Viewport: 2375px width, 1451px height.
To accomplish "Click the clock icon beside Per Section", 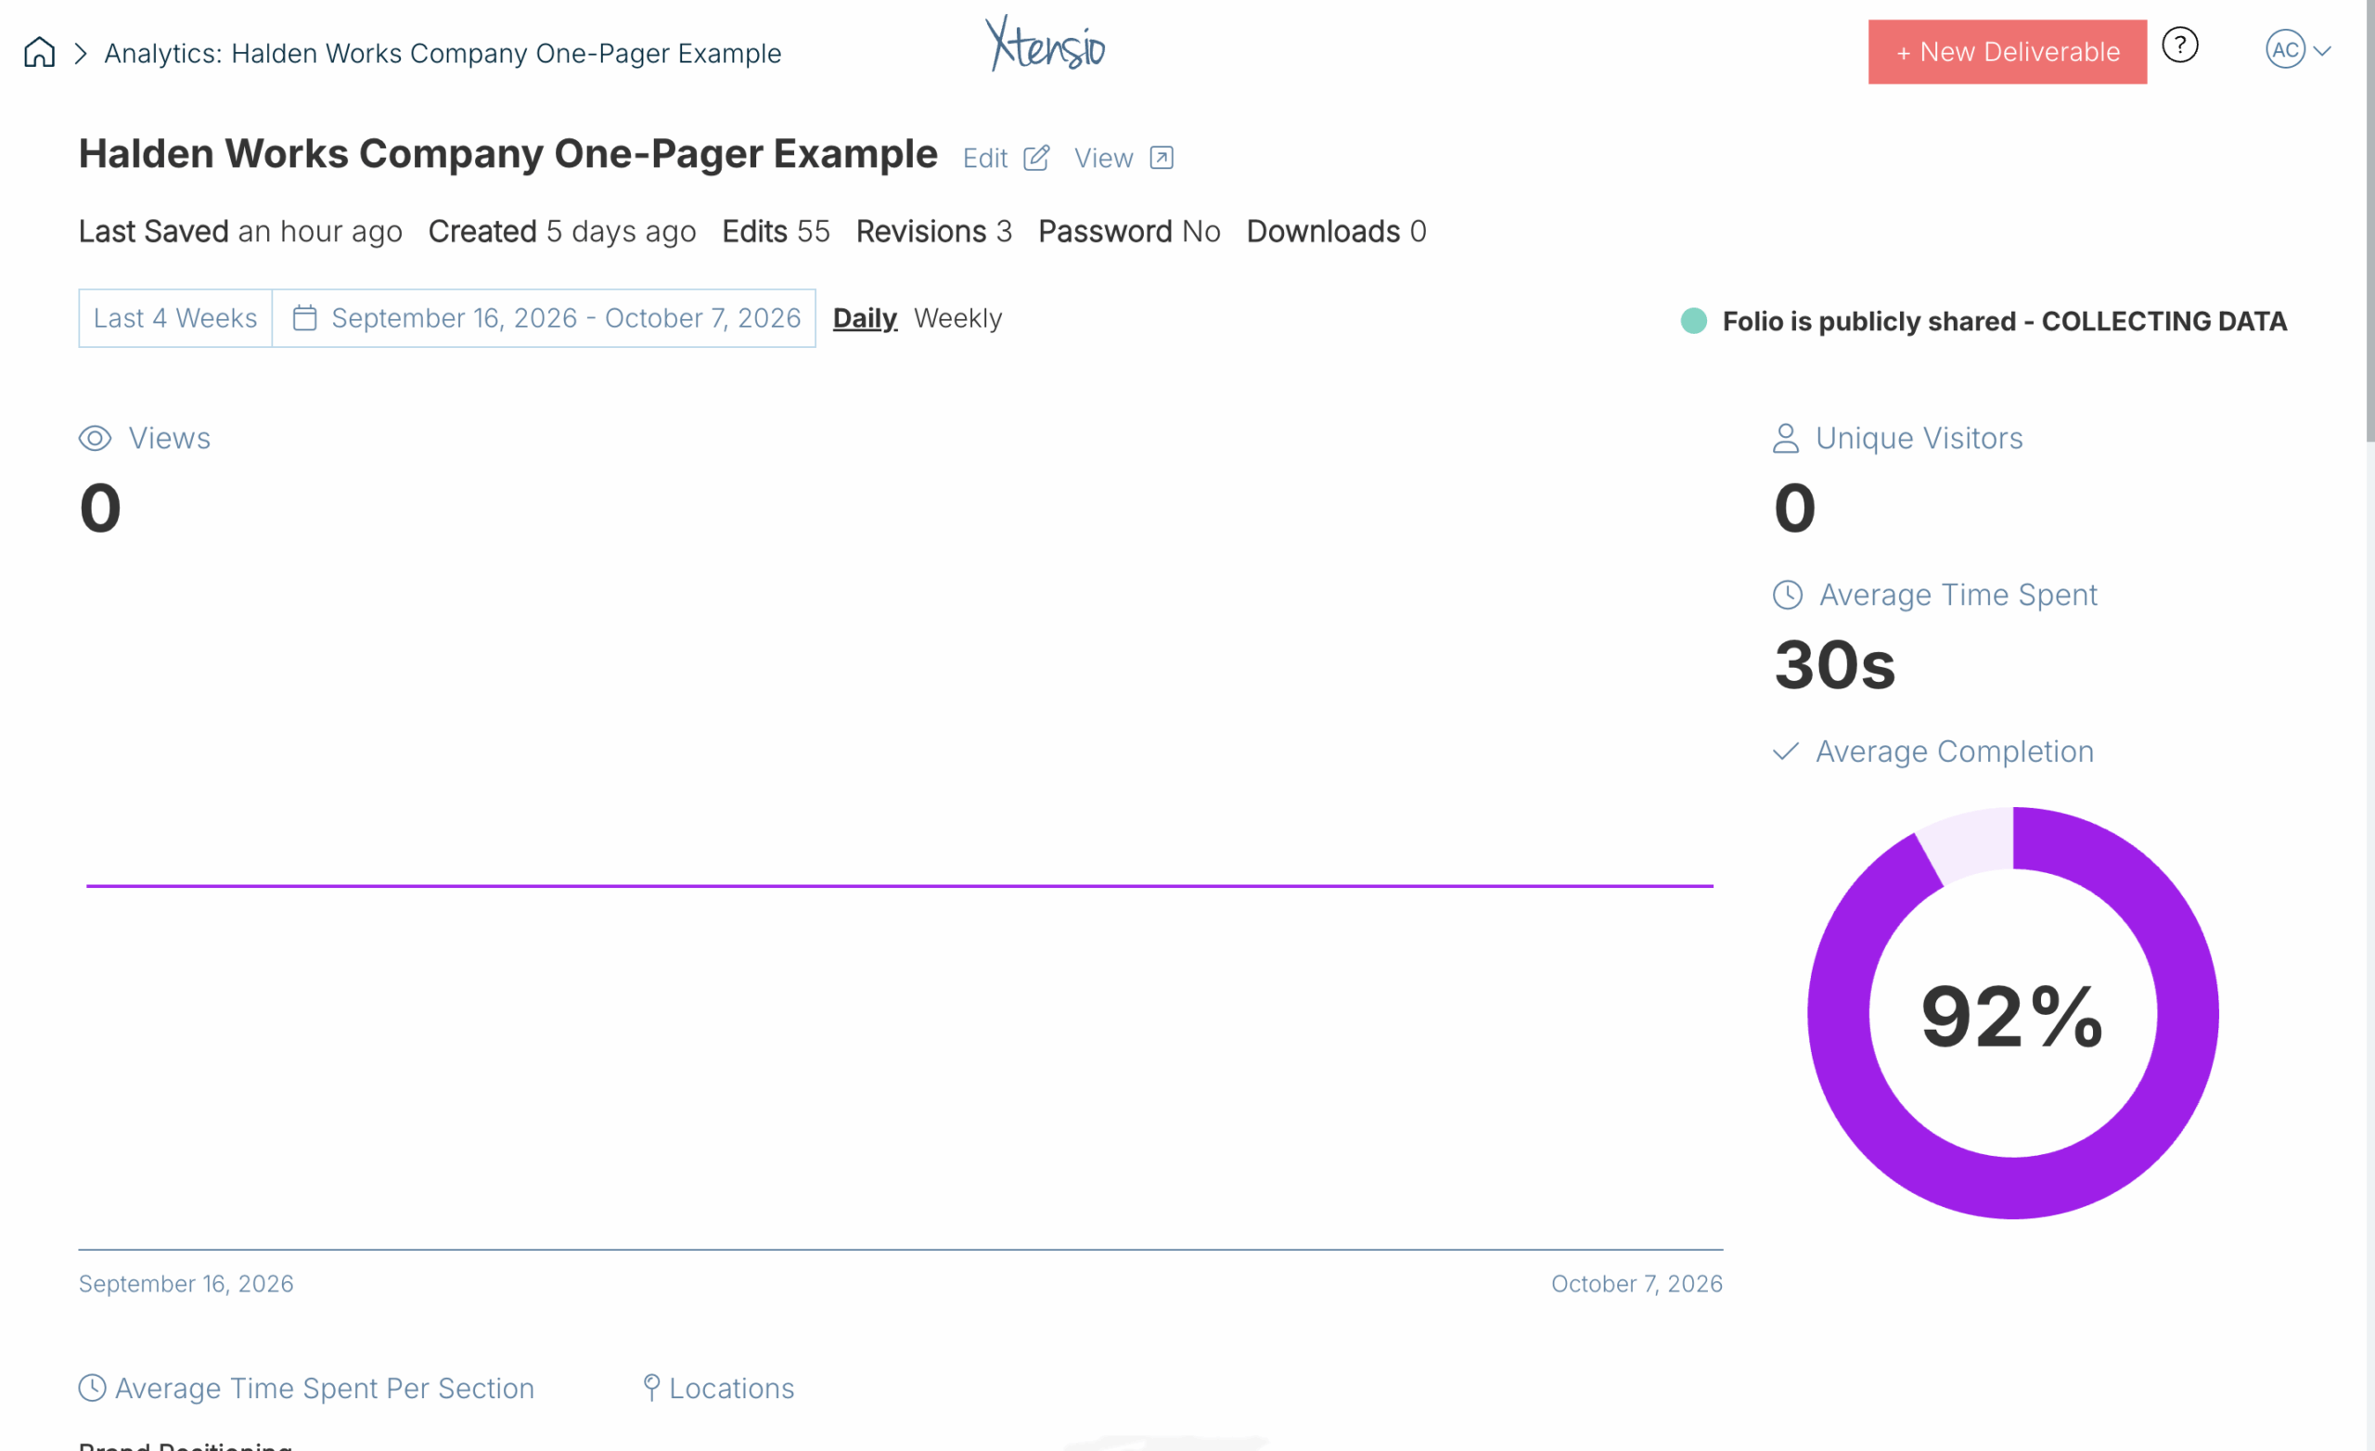I will 93,1388.
